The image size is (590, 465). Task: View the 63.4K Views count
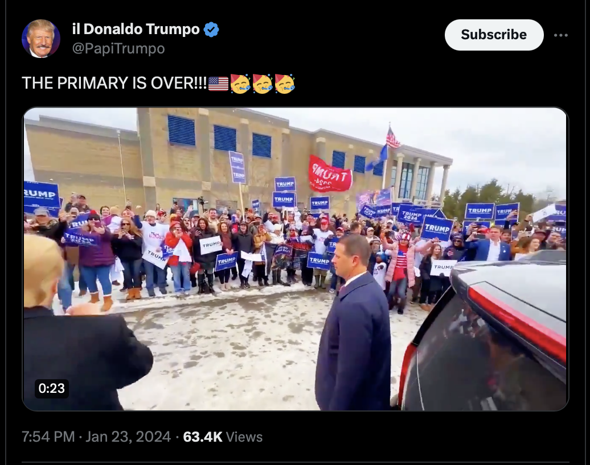coord(223,437)
